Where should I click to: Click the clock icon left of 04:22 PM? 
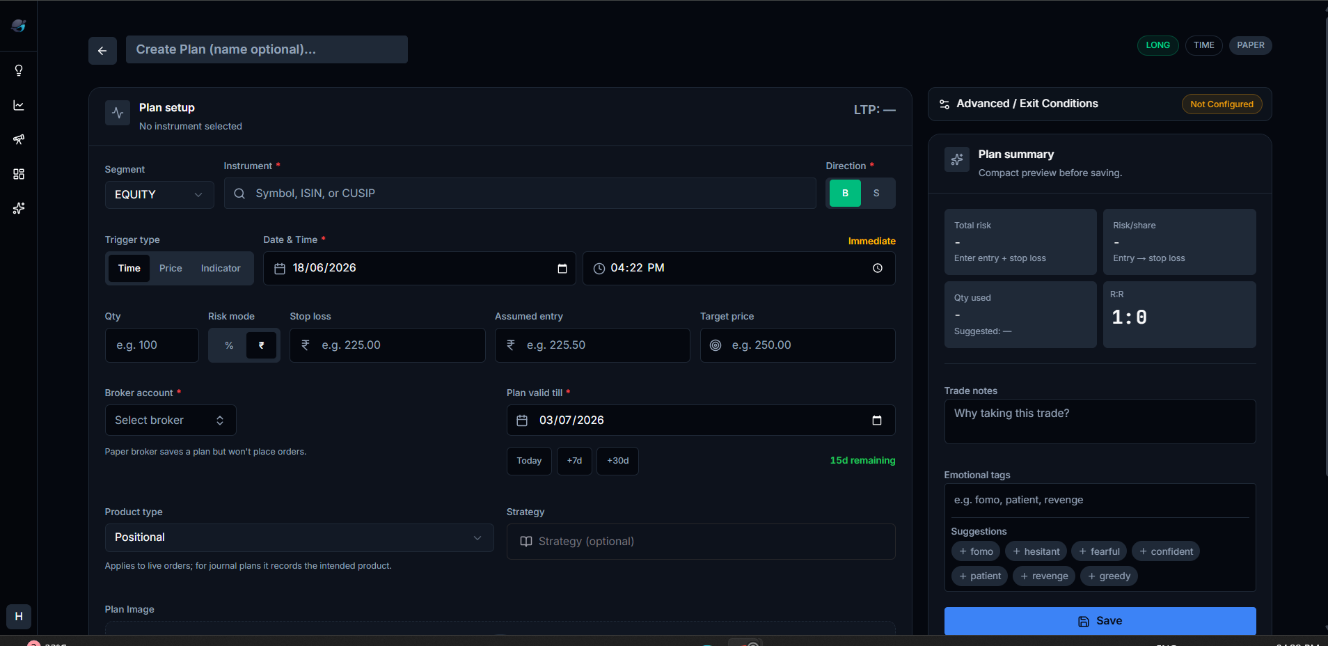tap(599, 269)
